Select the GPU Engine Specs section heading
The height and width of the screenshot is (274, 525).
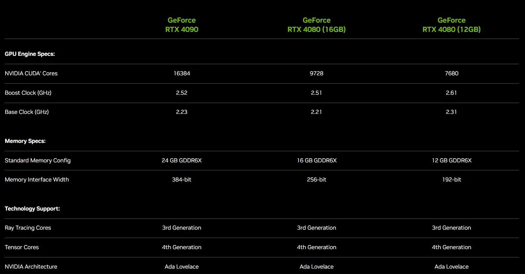pos(30,54)
